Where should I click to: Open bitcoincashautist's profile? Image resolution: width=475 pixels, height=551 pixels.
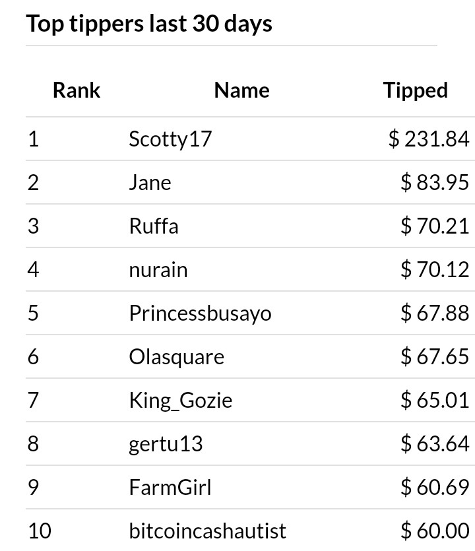point(207,531)
